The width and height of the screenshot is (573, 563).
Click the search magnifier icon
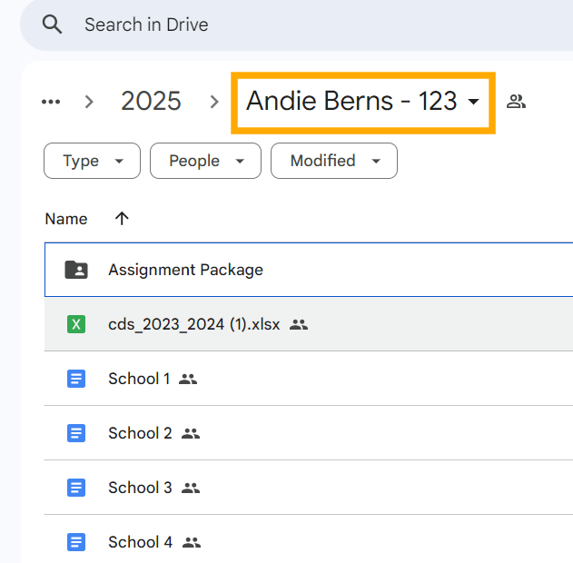(x=53, y=25)
